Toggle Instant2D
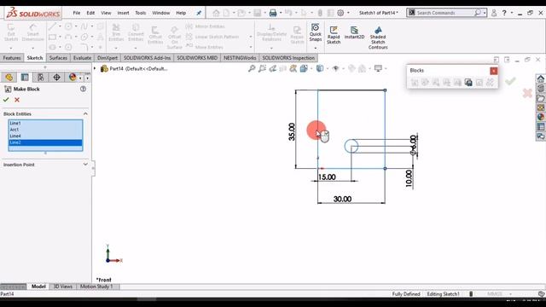Image resolution: width=546 pixels, height=307 pixels. pos(354,32)
